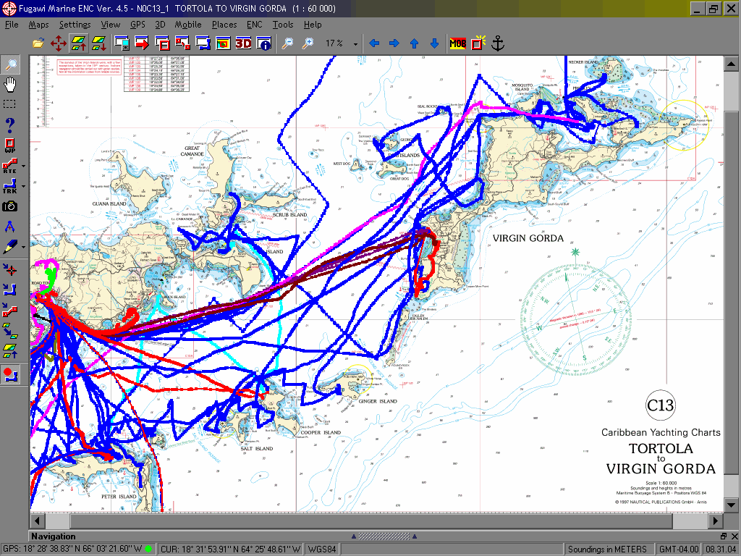The height and width of the screenshot is (556, 741).
Task: Select the divider compass measuring tool
Action: click(x=9, y=227)
